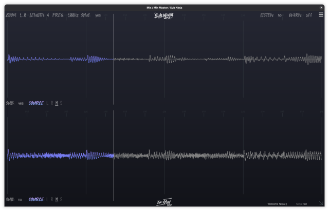Select L source for upper waveform

(x=47, y=103)
